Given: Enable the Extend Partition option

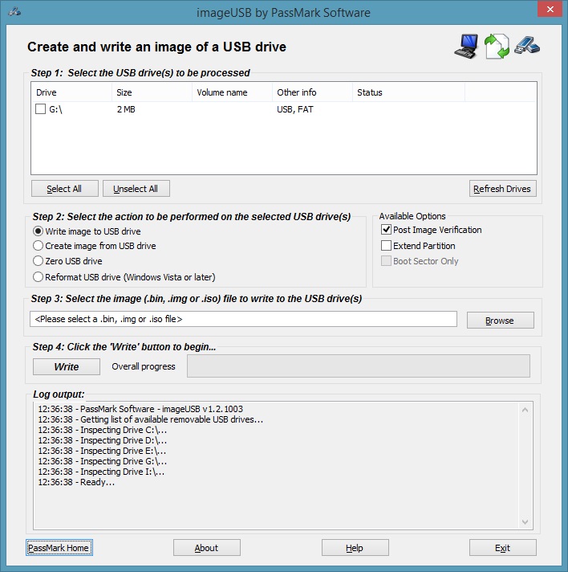Looking at the screenshot, I should pos(387,246).
